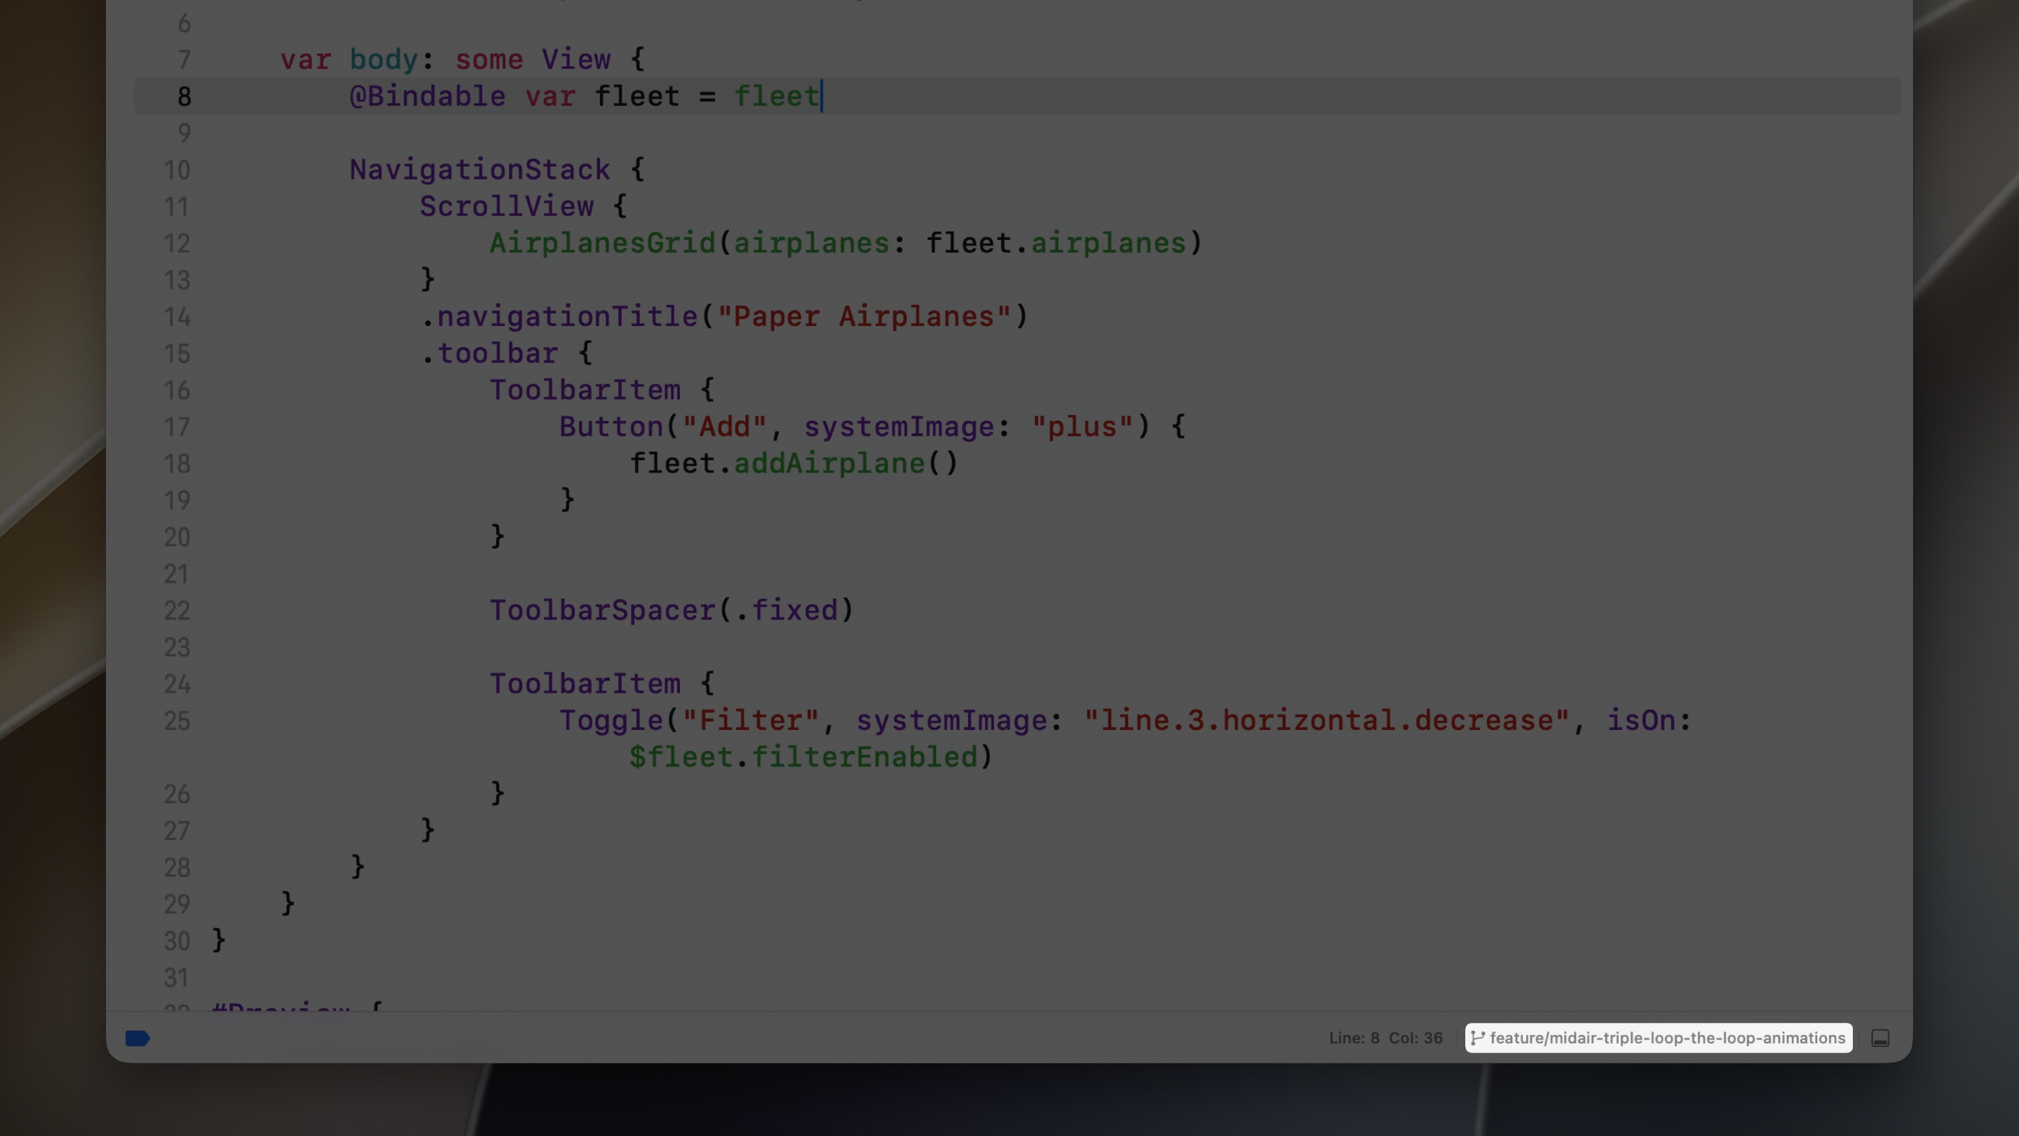Viewport: 2019px width, 1136px height.
Task: Click the "Paper Airplanes" string literal
Action: 864,317
